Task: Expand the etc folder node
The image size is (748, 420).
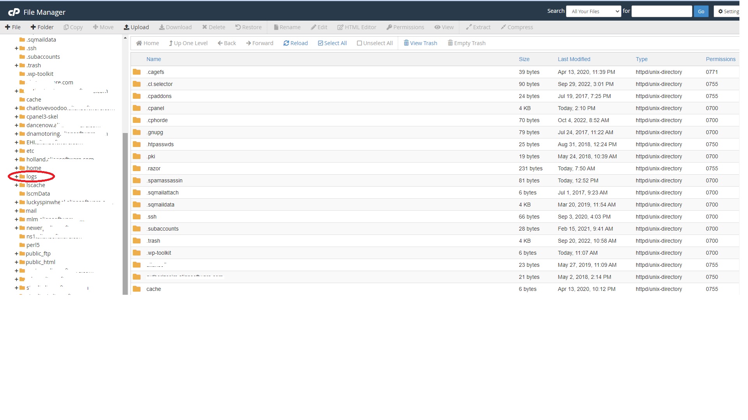Action: pos(16,151)
